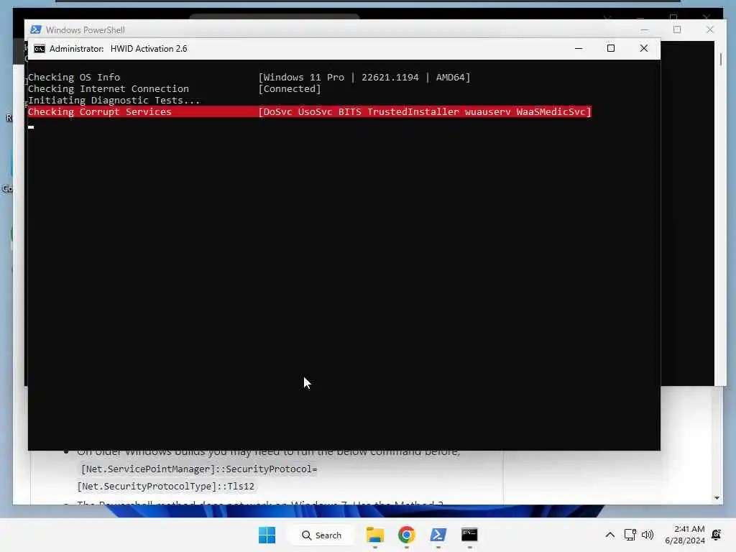Click 'HWID Activation 2.6' title text
This screenshot has height=552, width=736.
(x=149, y=49)
